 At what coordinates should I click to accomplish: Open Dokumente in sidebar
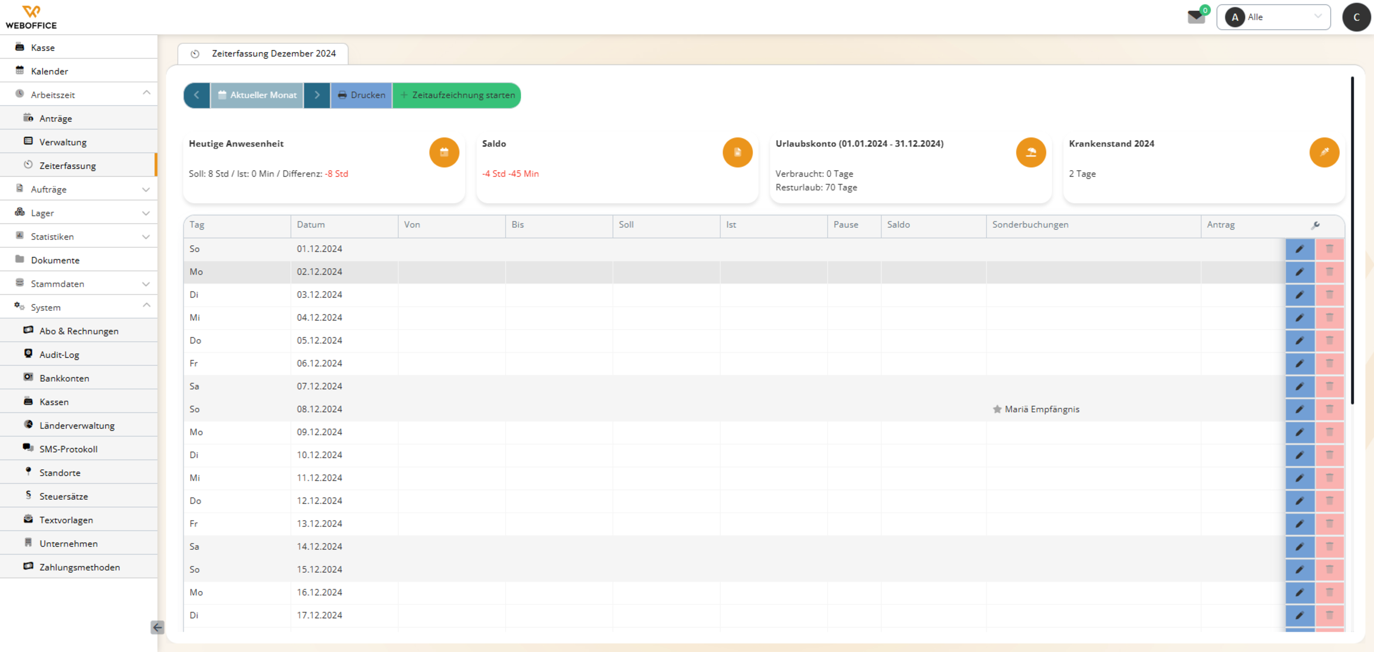coord(79,260)
